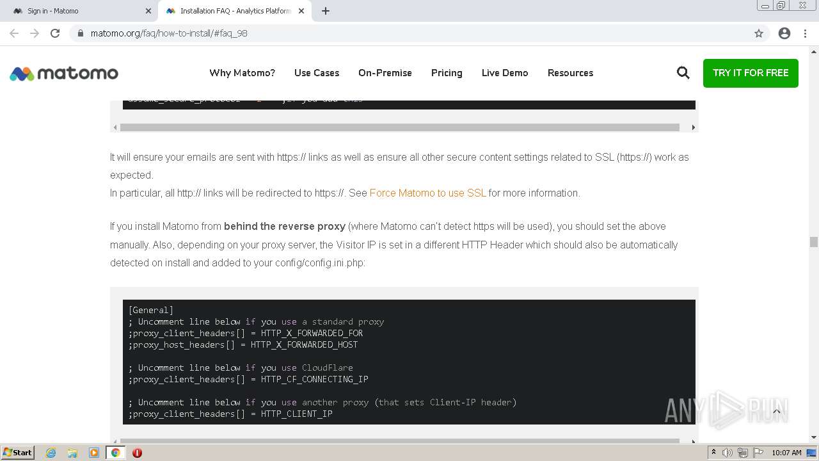Close the Installation FAQ tab

tap(301, 11)
